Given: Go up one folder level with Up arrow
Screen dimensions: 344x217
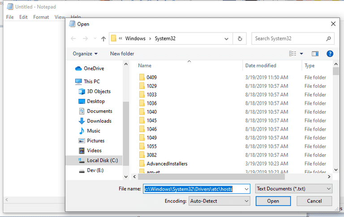Looking at the screenshot, I should tap(103, 39).
